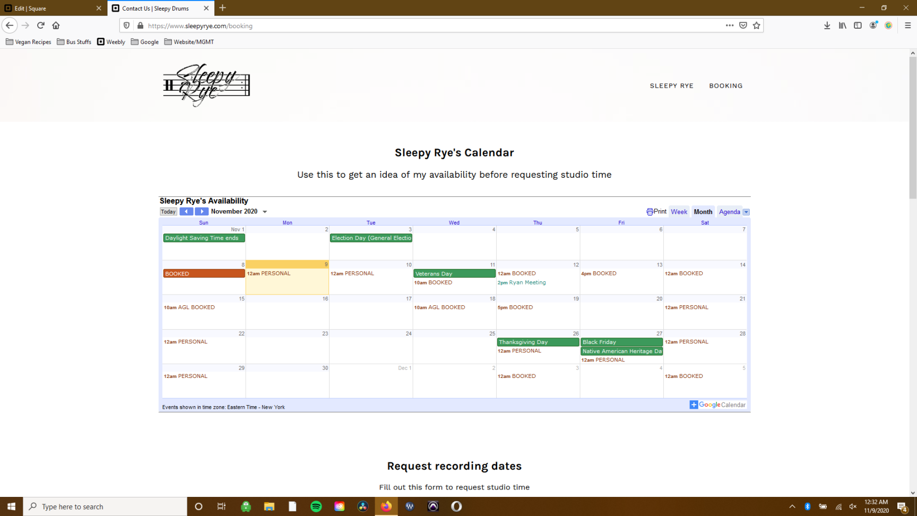Open Black Friday event

(621, 342)
